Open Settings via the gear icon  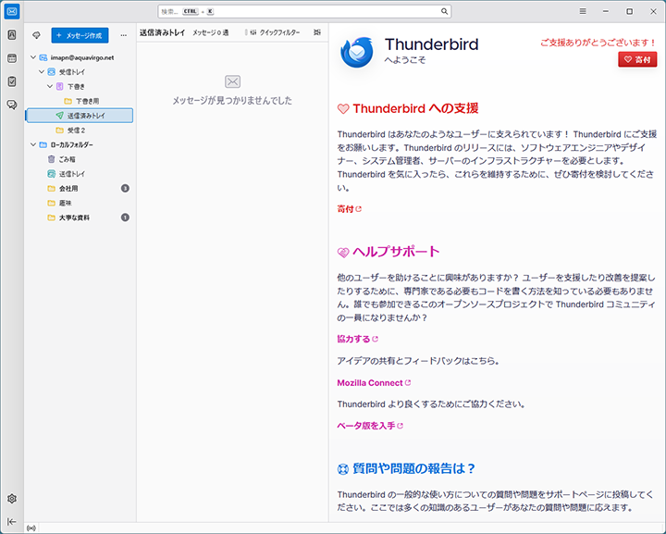coord(12,498)
